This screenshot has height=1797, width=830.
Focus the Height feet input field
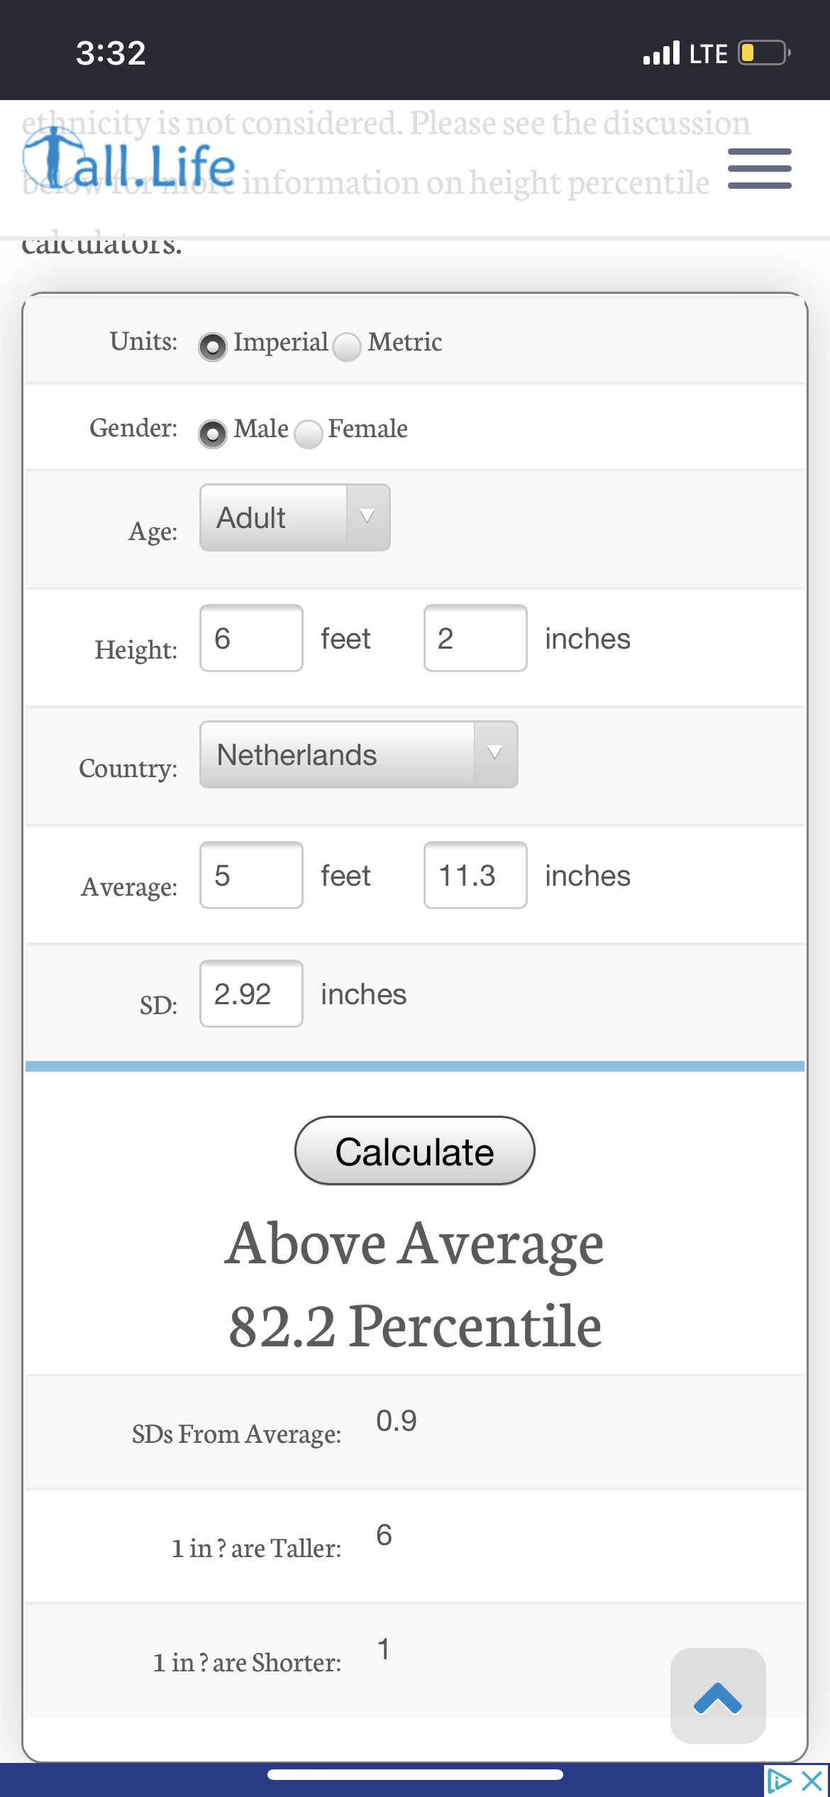tap(251, 638)
